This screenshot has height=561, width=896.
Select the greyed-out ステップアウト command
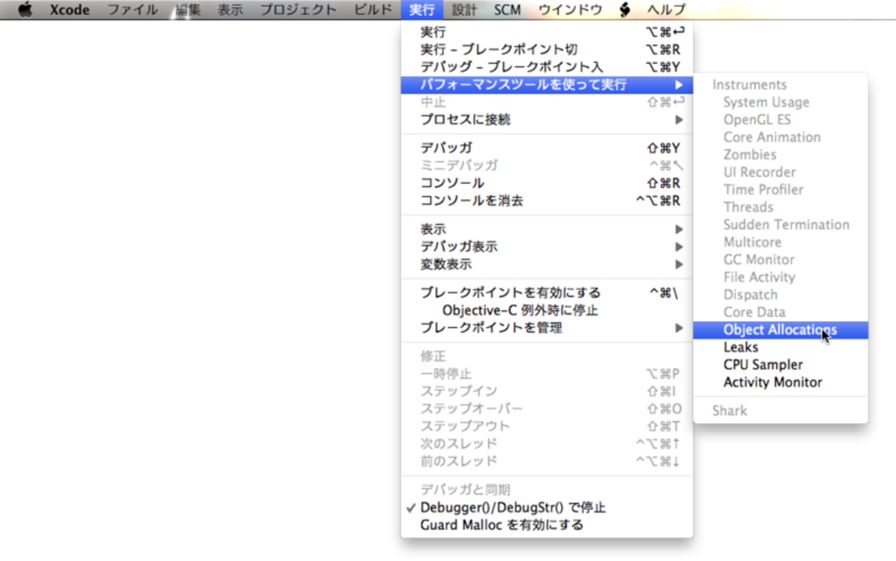[x=547, y=427]
